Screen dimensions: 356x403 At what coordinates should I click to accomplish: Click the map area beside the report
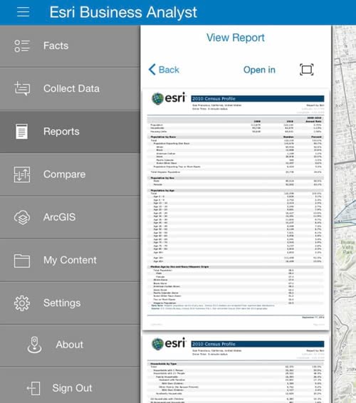pos(344,214)
